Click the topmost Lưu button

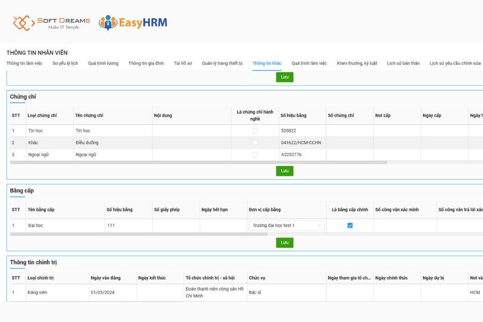tap(284, 77)
